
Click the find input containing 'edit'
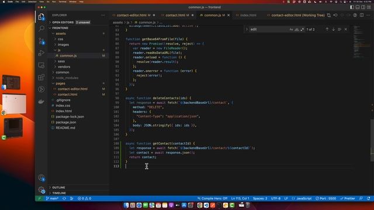click(x=269, y=29)
